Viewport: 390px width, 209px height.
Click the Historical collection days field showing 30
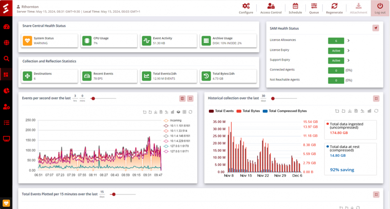264,96
